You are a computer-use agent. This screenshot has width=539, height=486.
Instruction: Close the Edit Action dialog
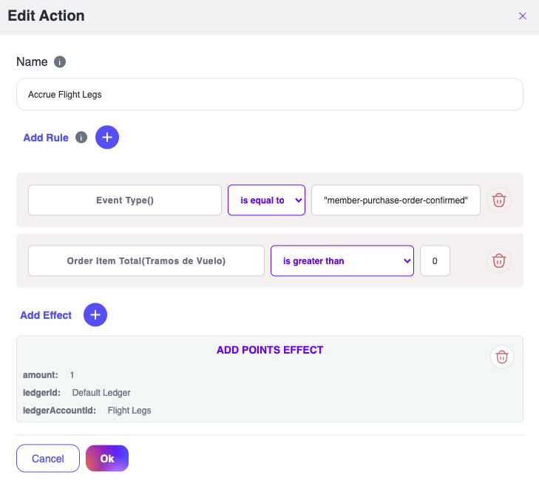tap(523, 16)
